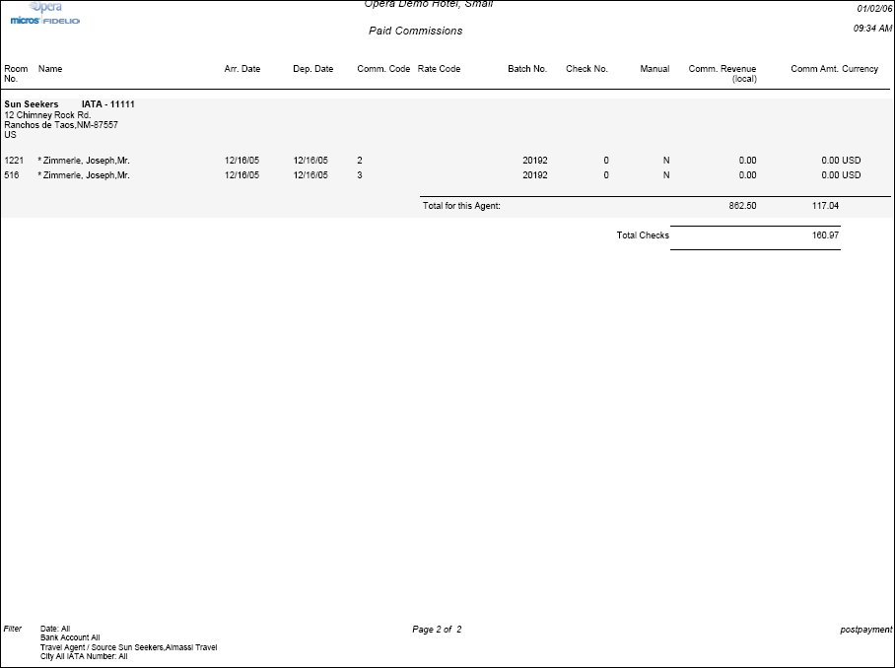Click the report date 01/02/06
The width and height of the screenshot is (895, 668).
874,9
